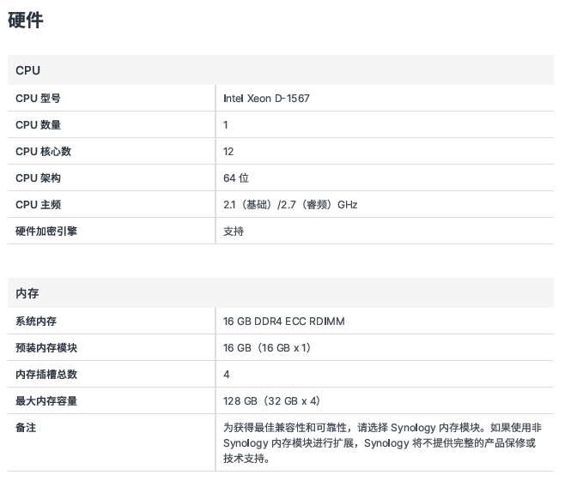Click the 硬件加密引擎 row label
The height and width of the screenshot is (481, 583).
[46, 231]
